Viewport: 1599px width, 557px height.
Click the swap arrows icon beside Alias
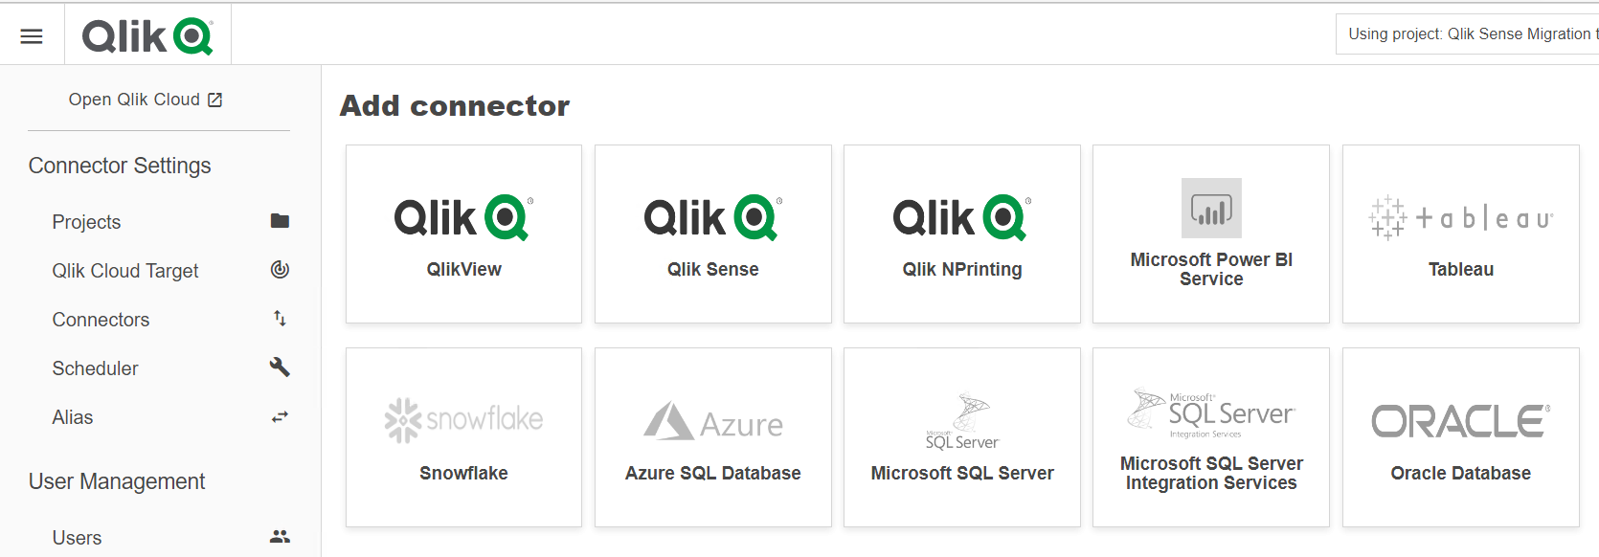coord(279,416)
